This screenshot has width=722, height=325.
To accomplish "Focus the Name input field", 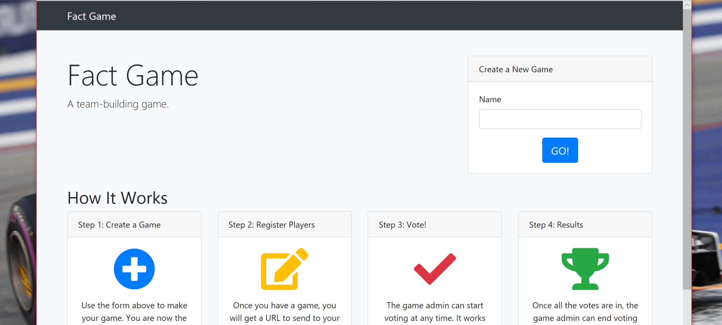I will click(560, 119).
